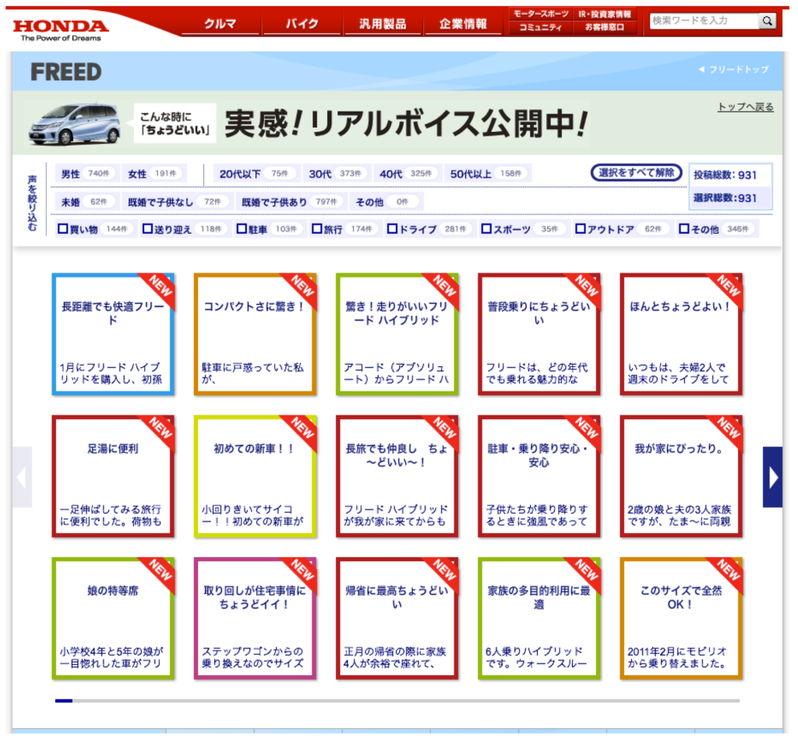Click the Freed car image in banner
The image size is (798, 742).
click(x=75, y=124)
